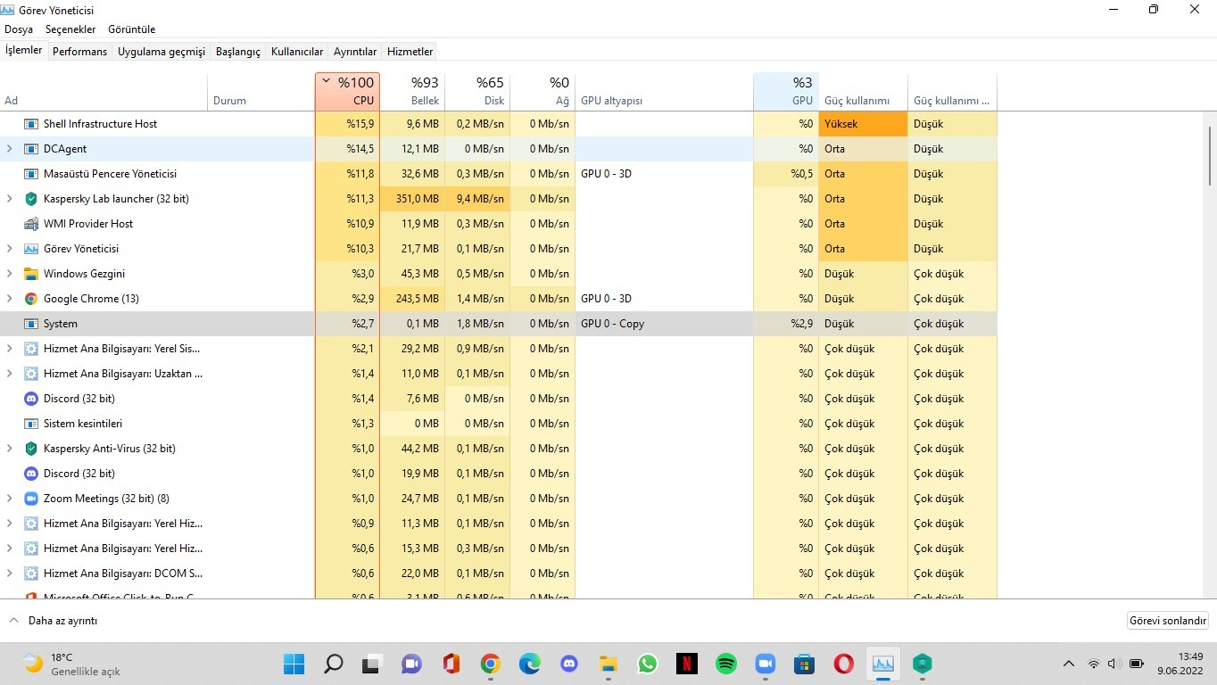Expand Hizmet Ana Bilgisayarı: Uzaktan row
This screenshot has height=685, width=1217.
pos(10,374)
